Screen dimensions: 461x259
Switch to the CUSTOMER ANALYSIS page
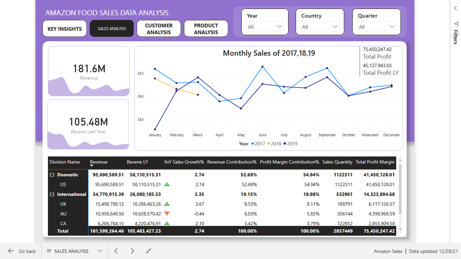[x=158, y=28]
